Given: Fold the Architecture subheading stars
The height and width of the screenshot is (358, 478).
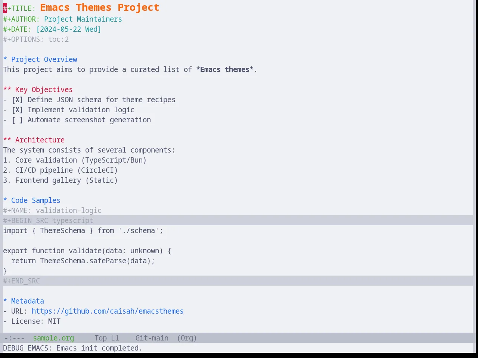Looking at the screenshot, I should click(7, 140).
